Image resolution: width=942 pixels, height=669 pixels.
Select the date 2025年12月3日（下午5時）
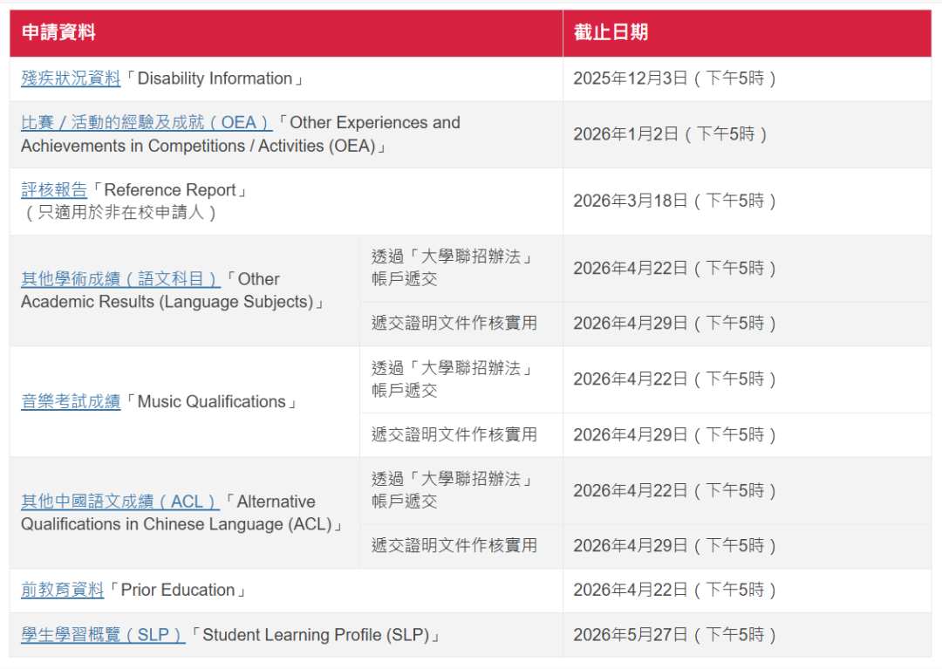coord(676,79)
